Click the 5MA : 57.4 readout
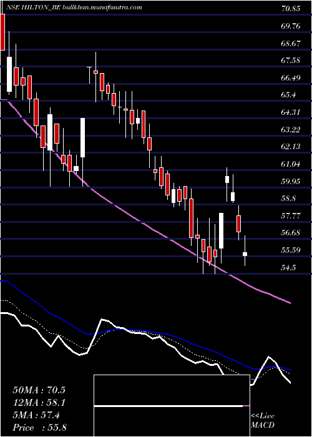Viewport: 312px width, 437px height. [x=36, y=415]
